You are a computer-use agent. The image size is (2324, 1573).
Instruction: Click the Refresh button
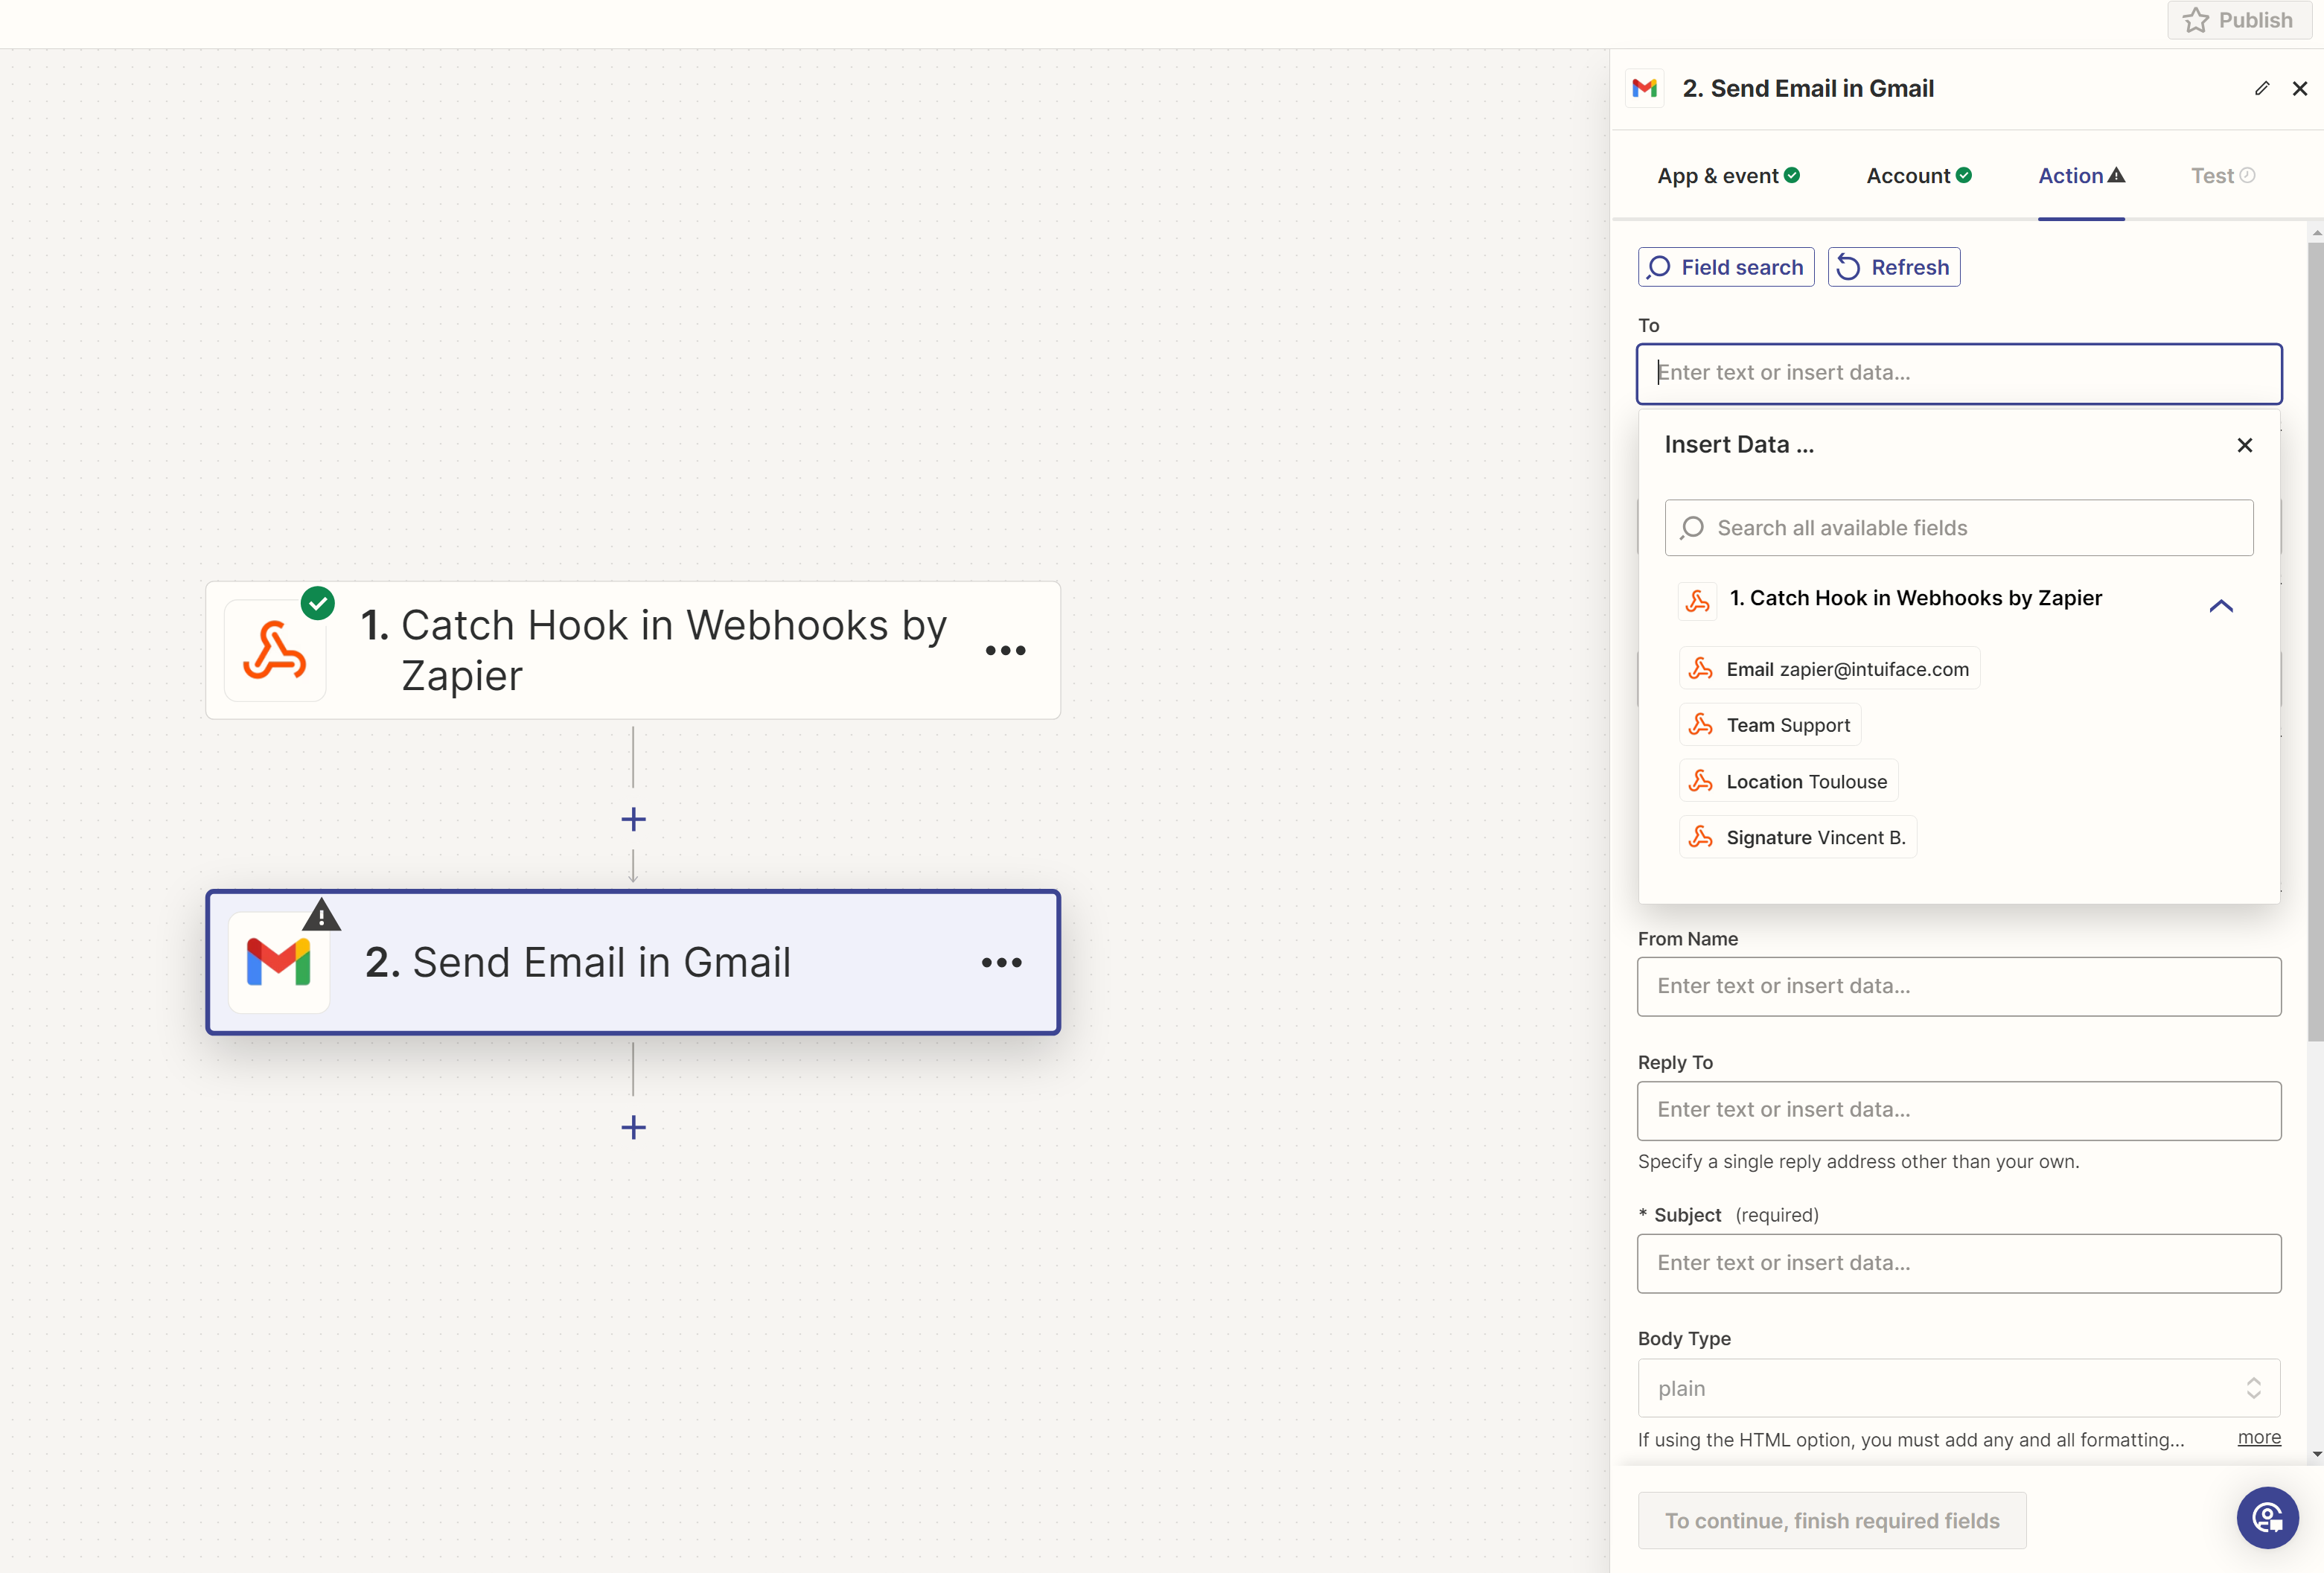(x=1894, y=267)
